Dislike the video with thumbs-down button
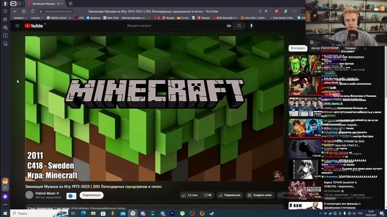 [x=207, y=195]
